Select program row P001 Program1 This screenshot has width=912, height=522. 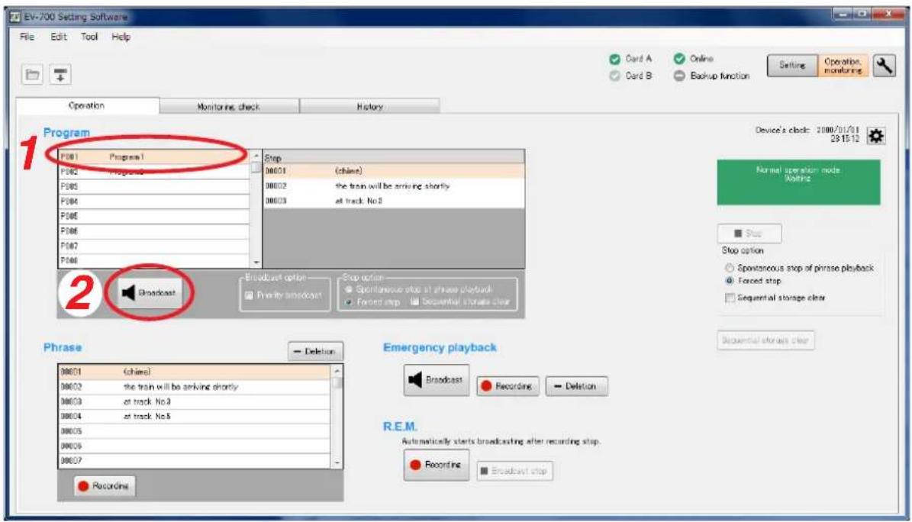(154, 157)
